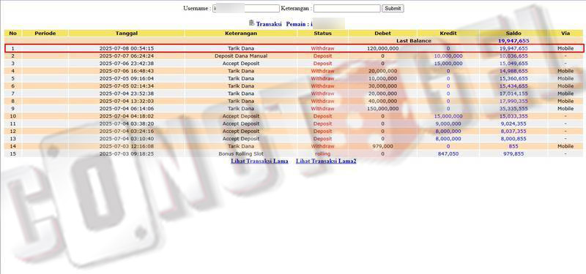Click the rolling status in row 15
This screenshot has height=274, width=586.
pos(322,153)
